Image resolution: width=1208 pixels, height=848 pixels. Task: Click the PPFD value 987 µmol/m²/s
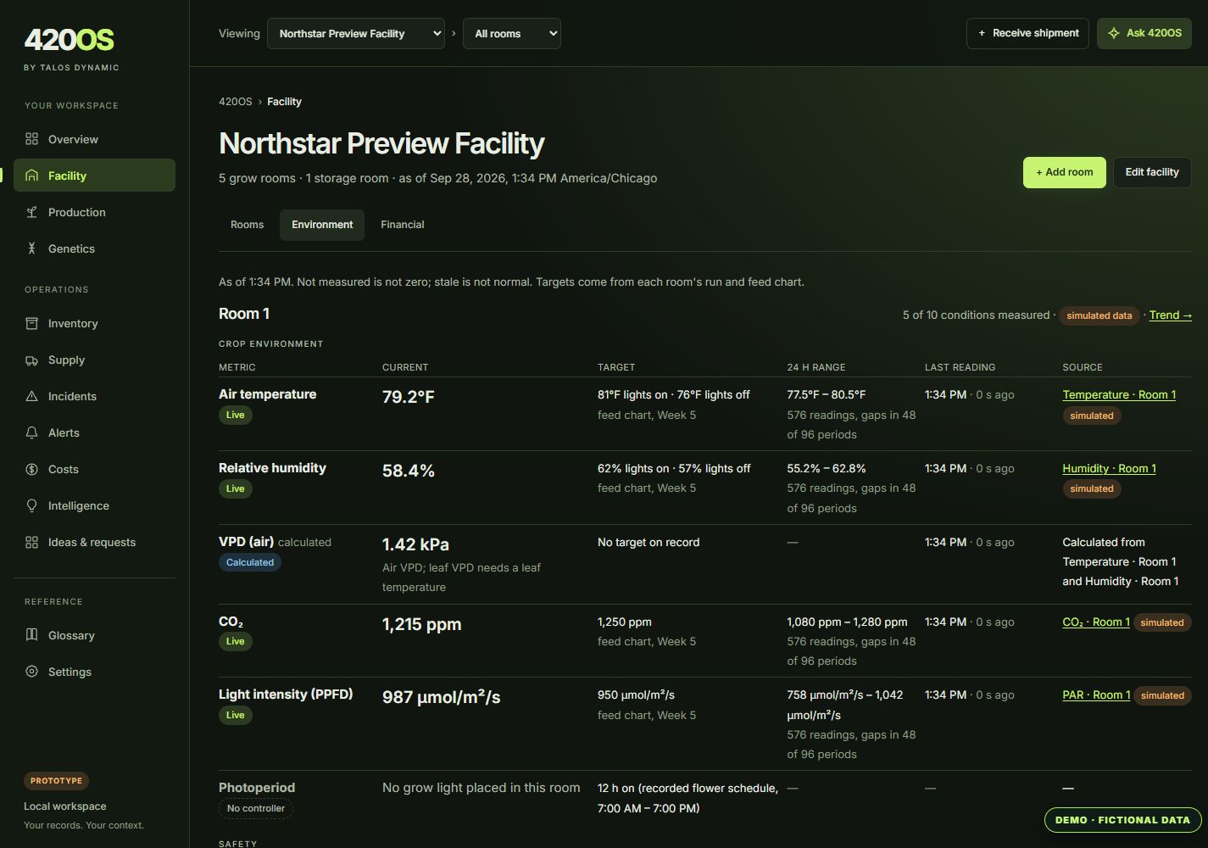(442, 697)
